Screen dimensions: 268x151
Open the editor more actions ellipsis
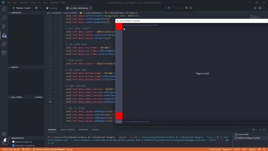[x=264, y=8]
